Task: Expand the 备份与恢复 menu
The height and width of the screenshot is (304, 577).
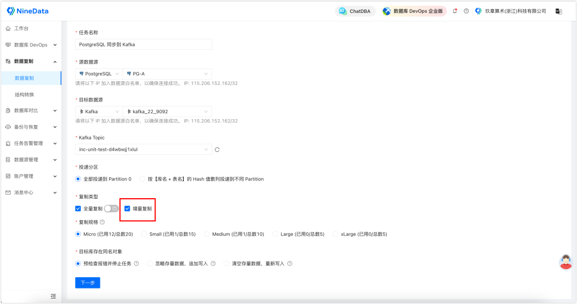Action: 31,127
